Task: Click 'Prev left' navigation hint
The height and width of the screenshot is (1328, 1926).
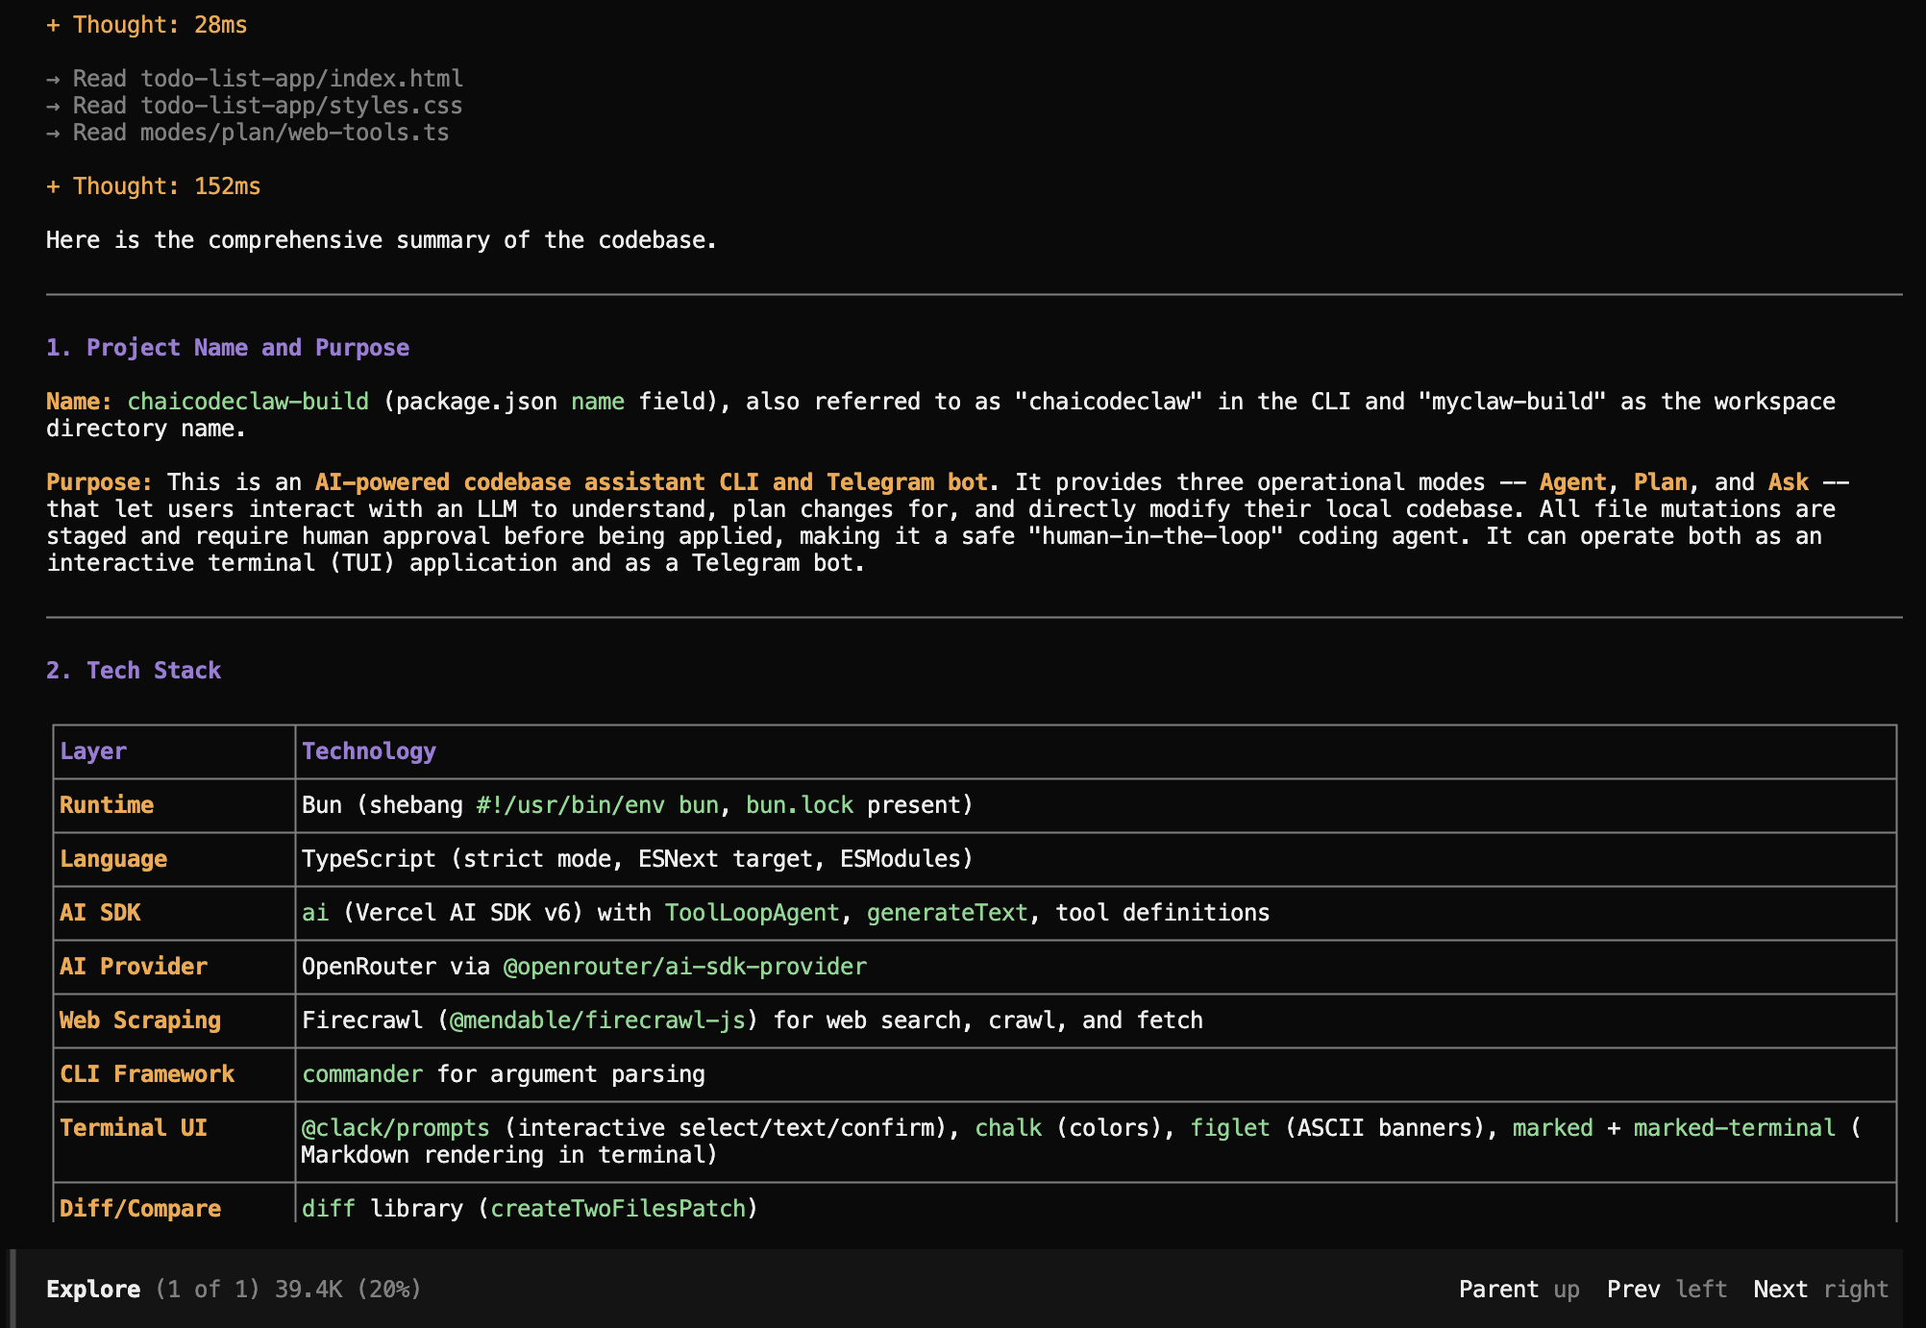Action: pos(1667,1290)
